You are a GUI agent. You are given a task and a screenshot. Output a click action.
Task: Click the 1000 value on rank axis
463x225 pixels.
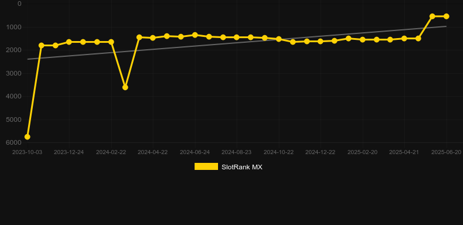[14, 27]
